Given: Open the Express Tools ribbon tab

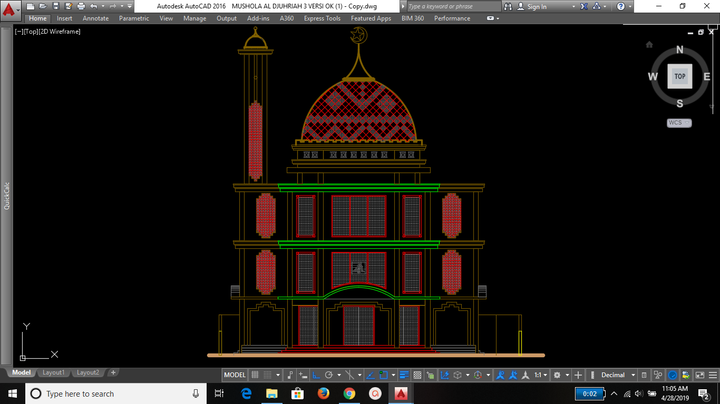Looking at the screenshot, I should tap(322, 18).
